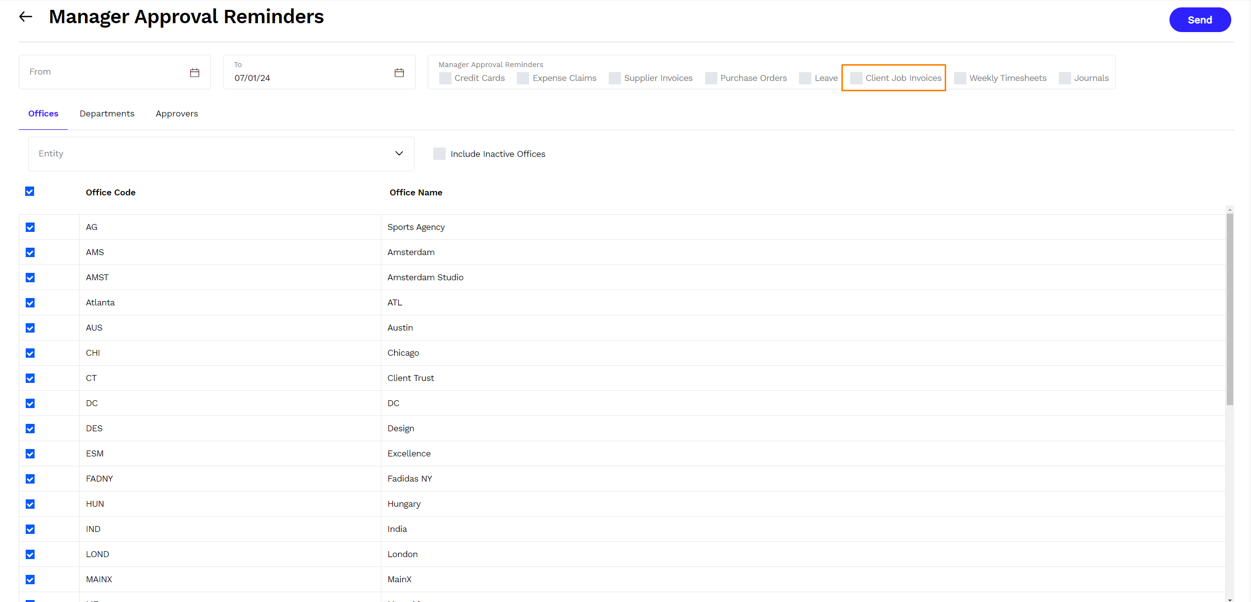
Task: Uncheck the CHI Chicago office
Action: 30,353
